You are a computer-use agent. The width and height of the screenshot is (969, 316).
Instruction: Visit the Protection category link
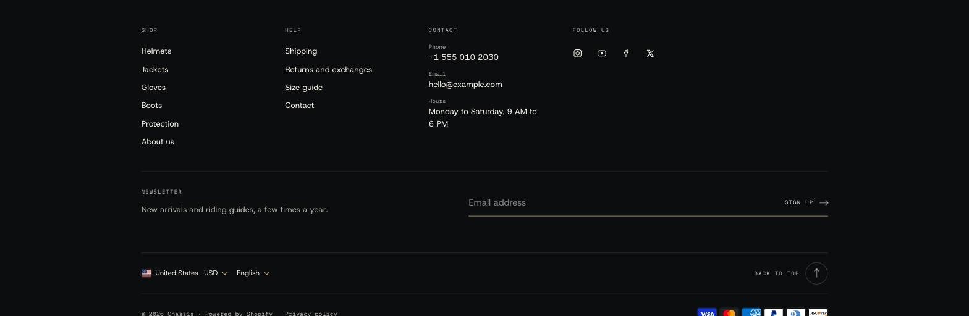tap(160, 124)
